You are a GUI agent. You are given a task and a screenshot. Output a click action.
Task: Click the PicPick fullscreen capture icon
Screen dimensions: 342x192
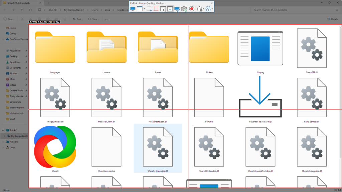133,9
